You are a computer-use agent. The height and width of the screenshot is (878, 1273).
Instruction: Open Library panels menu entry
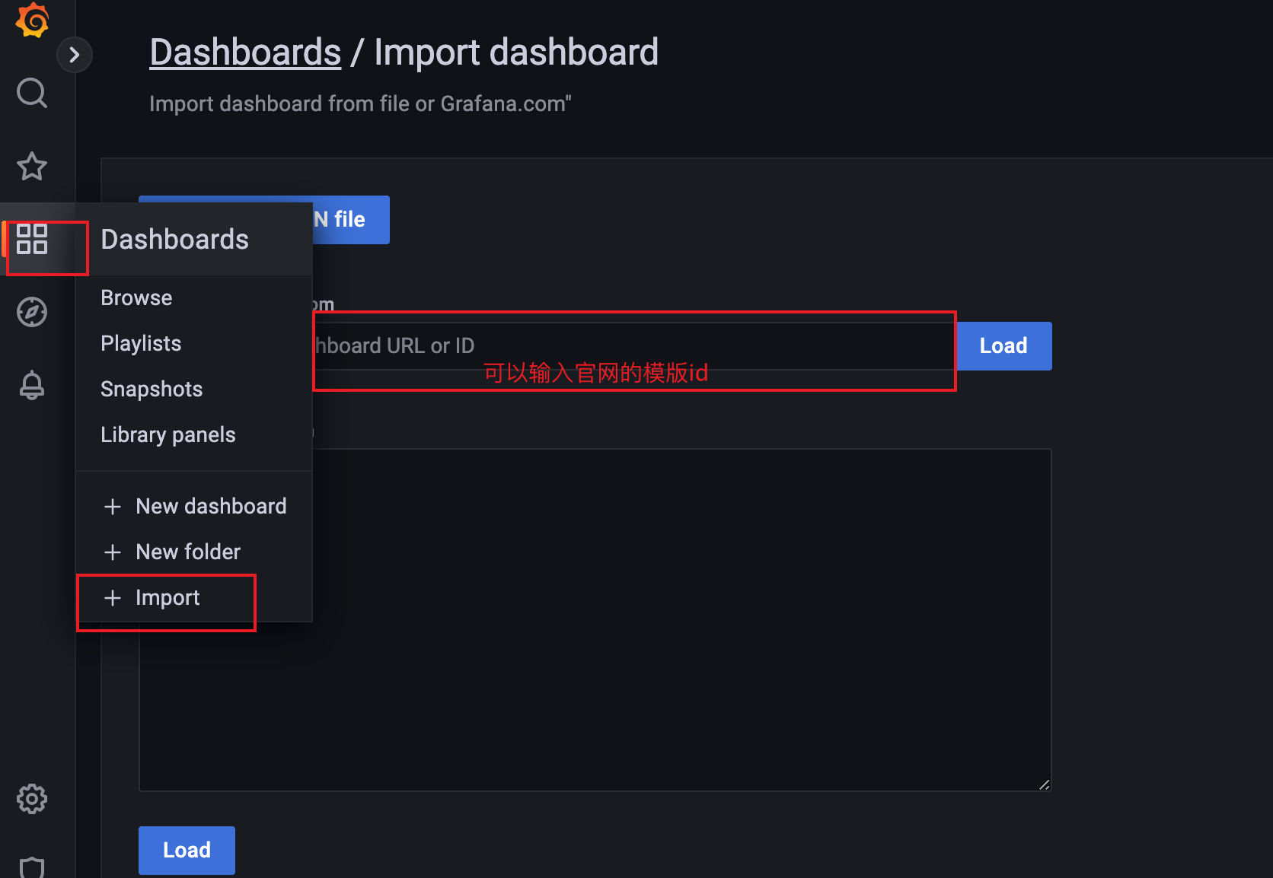[168, 434]
